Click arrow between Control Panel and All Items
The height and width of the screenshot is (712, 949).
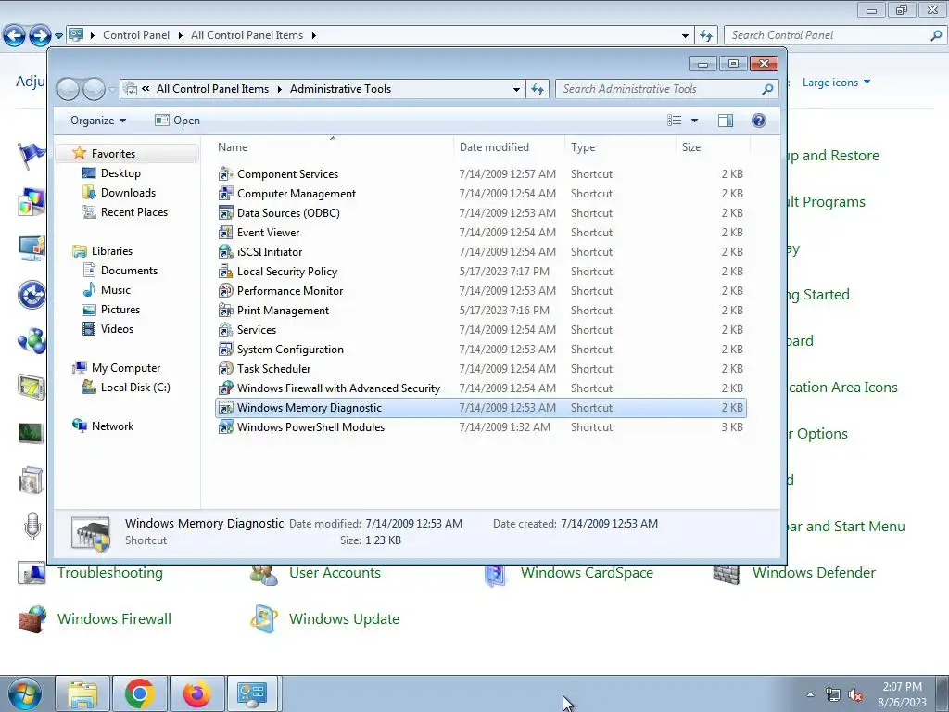coord(181,36)
